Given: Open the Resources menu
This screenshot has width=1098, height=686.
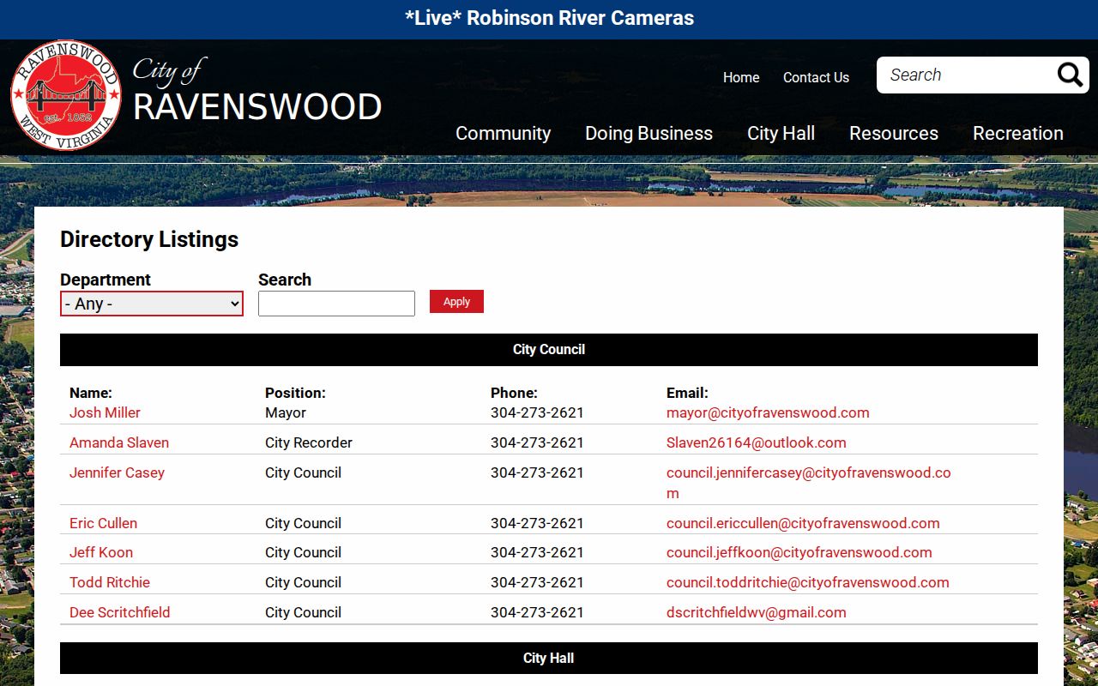Looking at the screenshot, I should coord(894,133).
